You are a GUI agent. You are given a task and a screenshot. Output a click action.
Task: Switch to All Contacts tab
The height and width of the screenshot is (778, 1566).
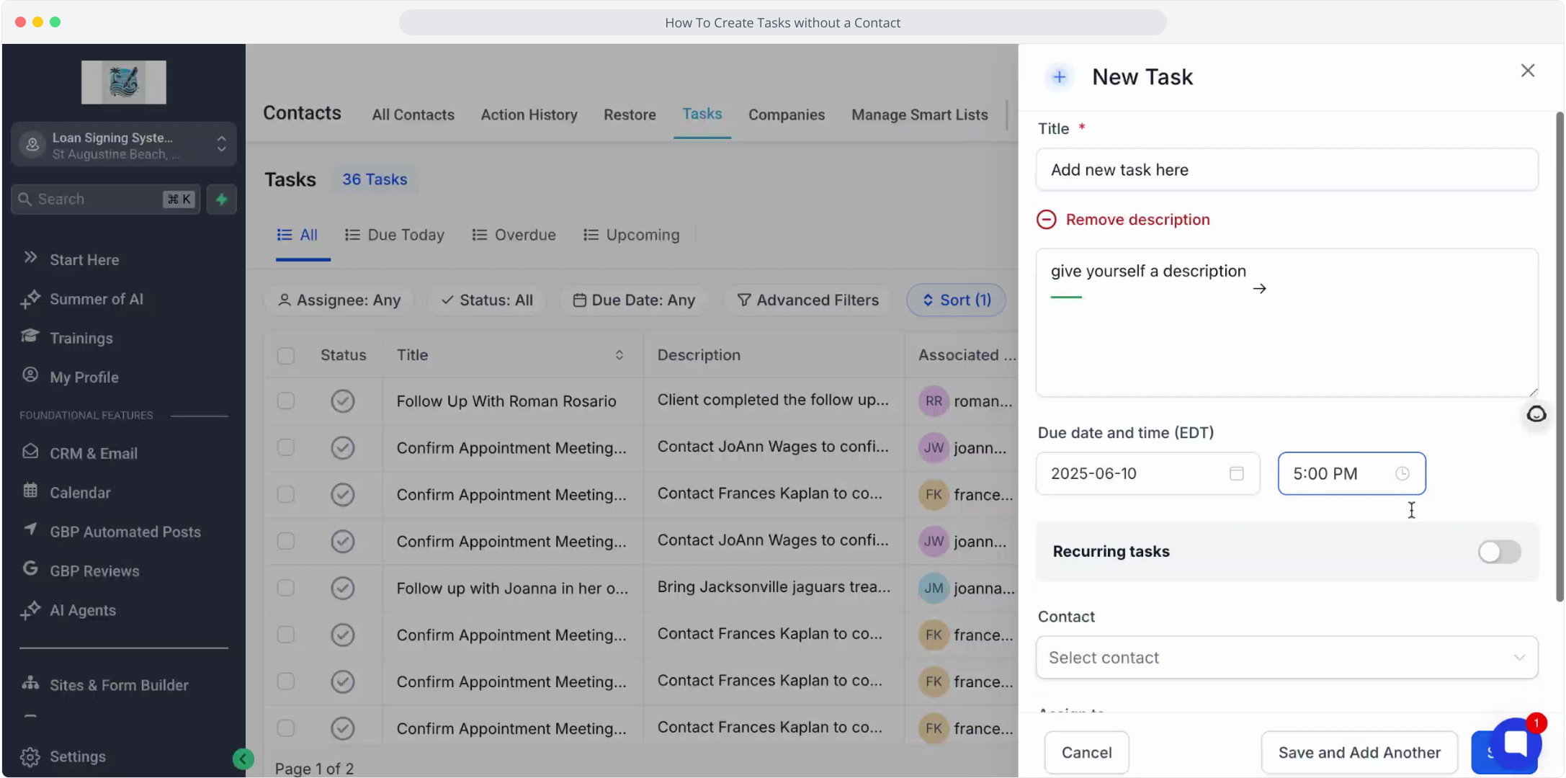(x=413, y=115)
